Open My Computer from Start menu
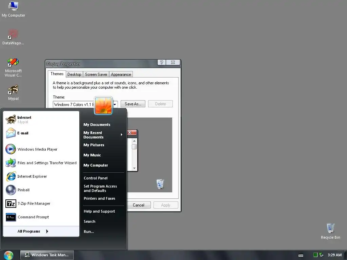The width and height of the screenshot is (347, 260). [103, 165]
